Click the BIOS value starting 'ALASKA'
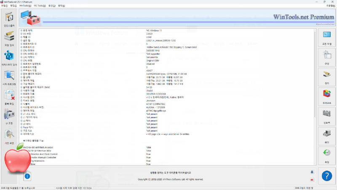 tap(155, 107)
